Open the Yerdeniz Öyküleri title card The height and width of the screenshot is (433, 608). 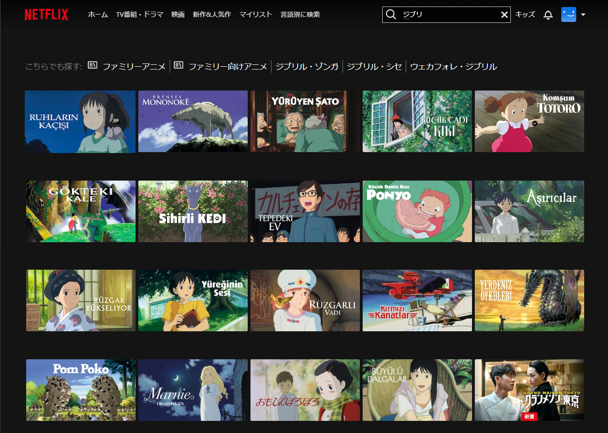529,300
